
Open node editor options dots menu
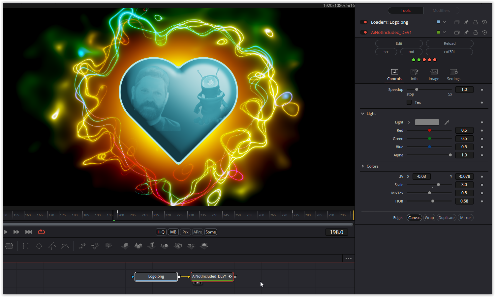point(349,258)
